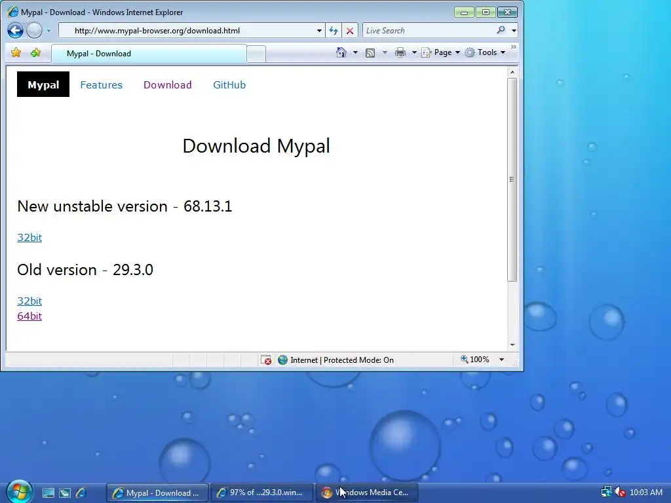Expand the Print options dropdown arrow
The image size is (671, 503).
pyautogui.click(x=414, y=52)
